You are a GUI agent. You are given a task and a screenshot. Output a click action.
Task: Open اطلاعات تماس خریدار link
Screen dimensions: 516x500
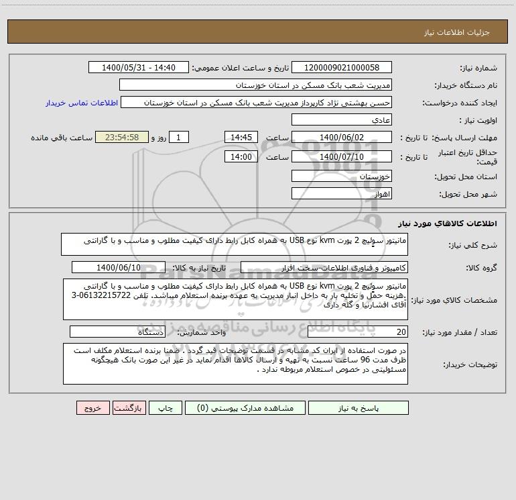point(82,103)
